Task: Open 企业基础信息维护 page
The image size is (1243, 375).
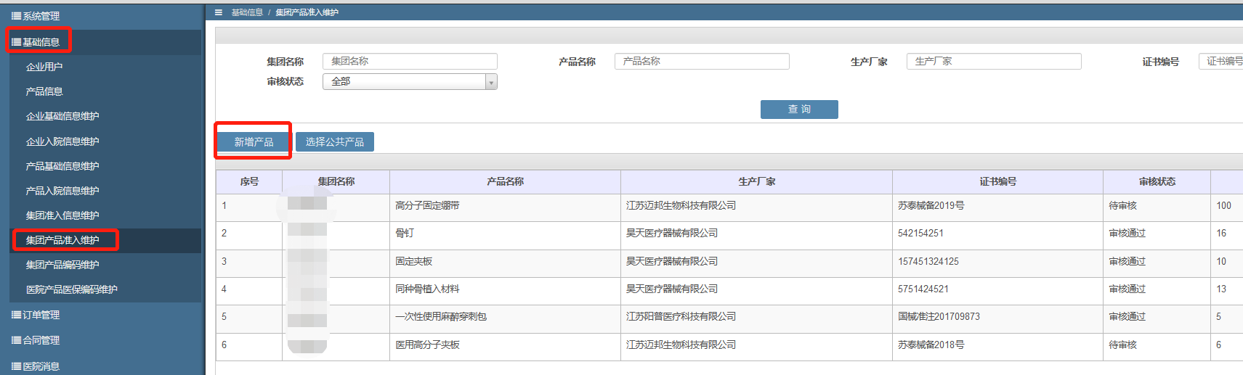Action: pyautogui.click(x=62, y=116)
